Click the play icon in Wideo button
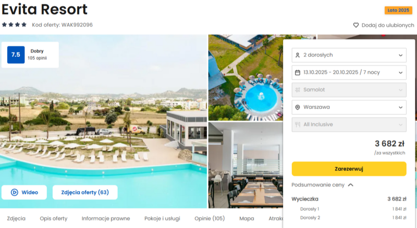The width and height of the screenshot is (417, 228). coord(15,192)
